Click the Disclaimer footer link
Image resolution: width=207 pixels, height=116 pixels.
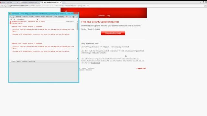pyautogui.click(x=89, y=70)
